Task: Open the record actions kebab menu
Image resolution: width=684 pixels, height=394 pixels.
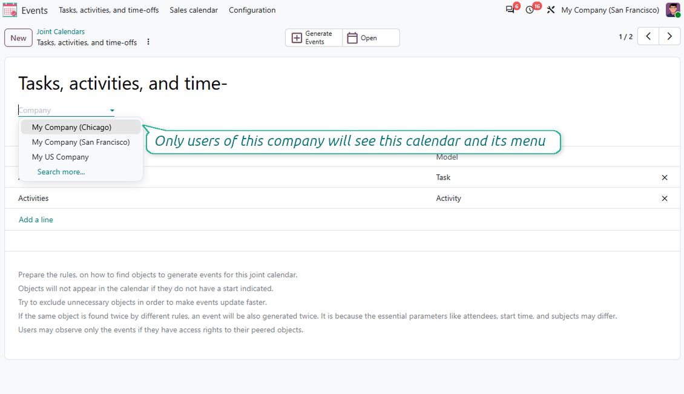Action: pyautogui.click(x=148, y=42)
